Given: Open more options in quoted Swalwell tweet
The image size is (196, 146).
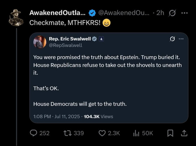Looking at the screenshot, I should (x=181, y=39).
